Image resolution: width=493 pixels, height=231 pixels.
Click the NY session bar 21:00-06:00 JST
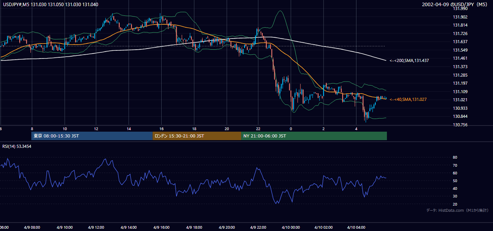pos(314,136)
